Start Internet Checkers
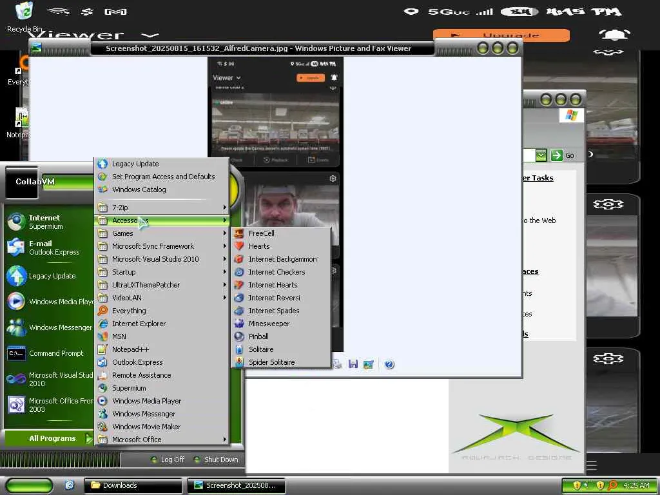660x495 pixels. tap(280, 272)
